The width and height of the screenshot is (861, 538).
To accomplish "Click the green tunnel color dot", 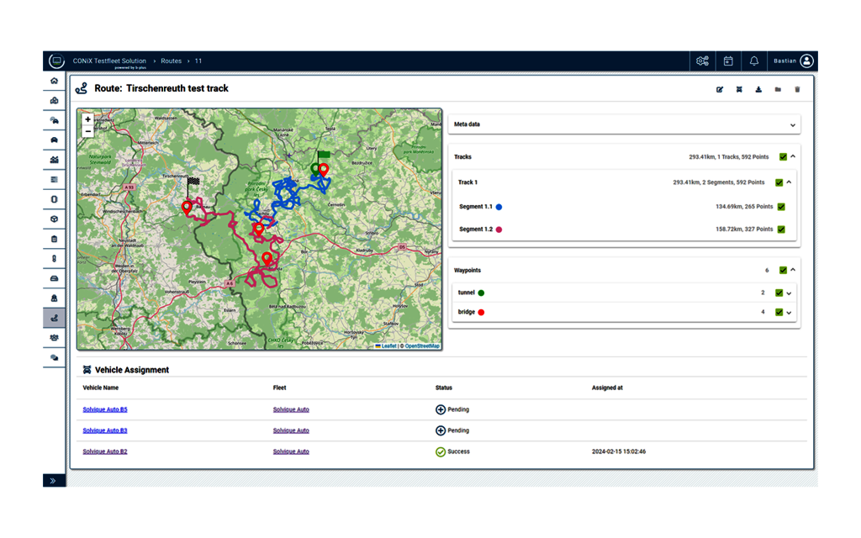I will coord(481,293).
